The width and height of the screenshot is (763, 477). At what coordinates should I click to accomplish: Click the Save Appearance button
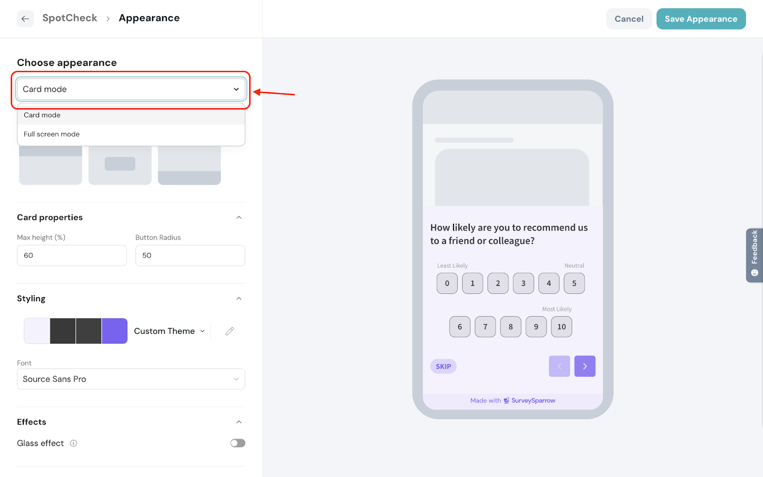pos(701,19)
